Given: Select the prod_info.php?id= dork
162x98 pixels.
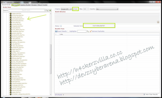Looking at the screenshot, I should (x=18, y=62).
